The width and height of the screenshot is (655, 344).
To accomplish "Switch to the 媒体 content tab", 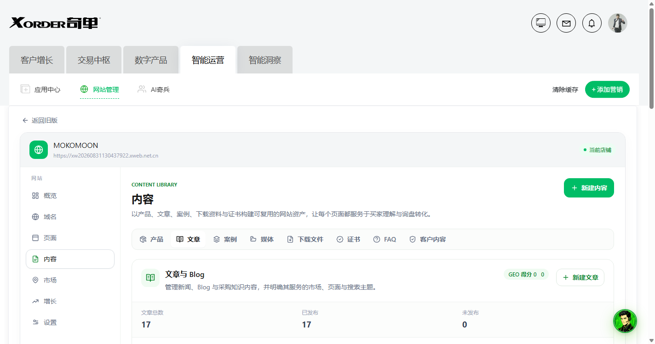I will [262, 239].
